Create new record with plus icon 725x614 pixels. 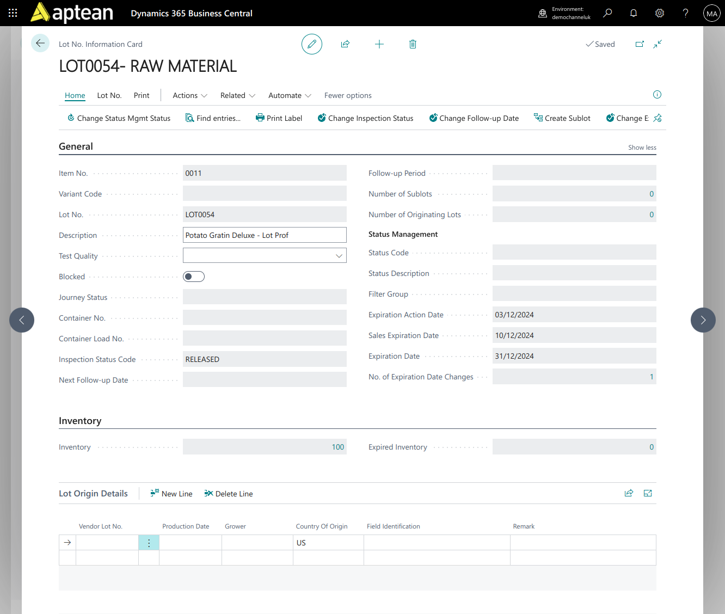pos(379,44)
